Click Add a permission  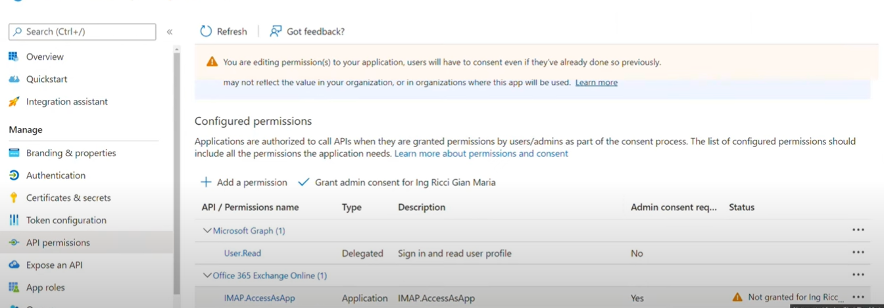pyautogui.click(x=252, y=183)
